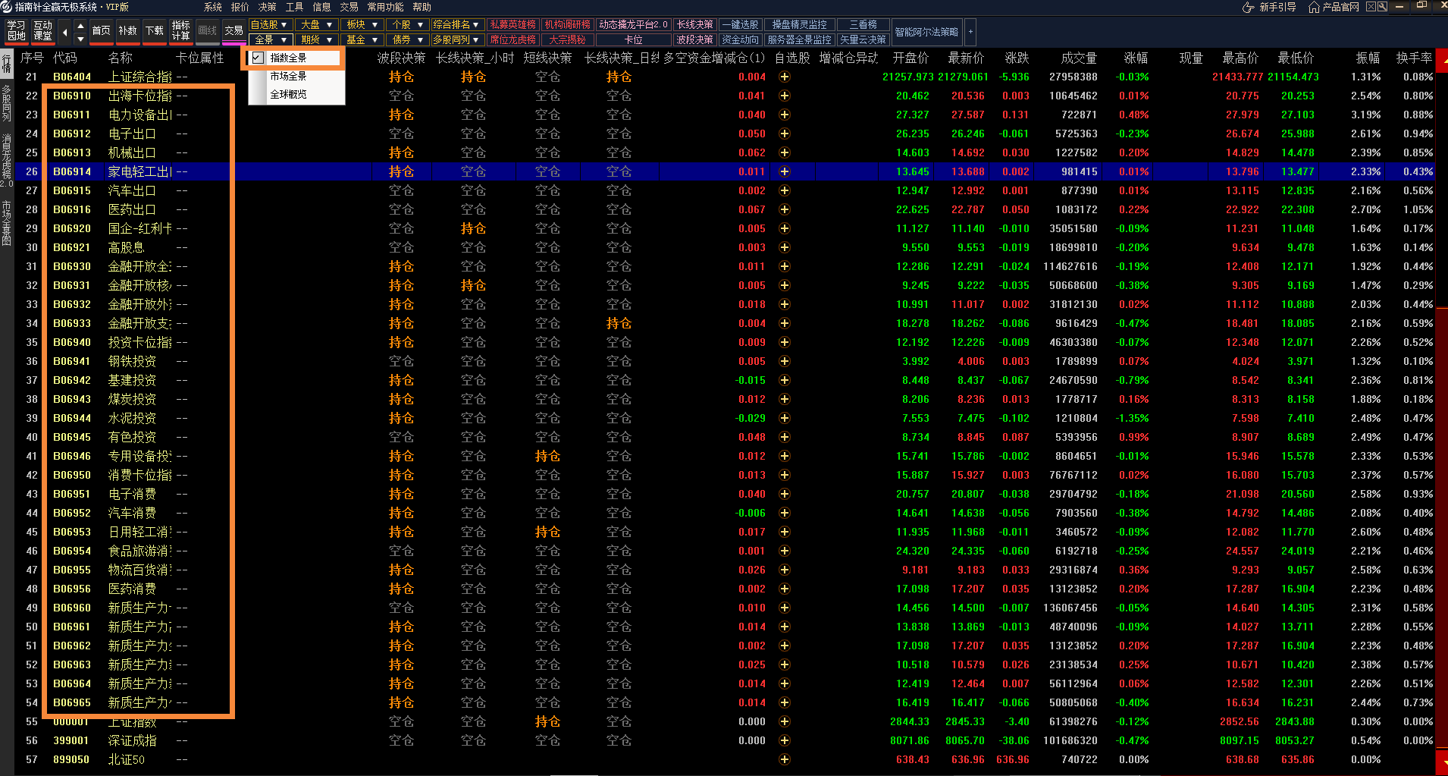Viewport: 1448px width, 776px height.
Task: Click plus icon on row 21 上证综合指数
Action: pyautogui.click(x=785, y=77)
